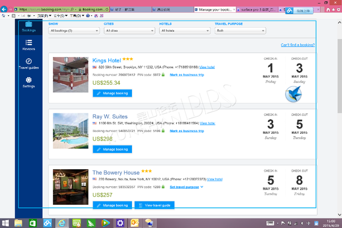
Task: Open Settings in the blue sidebar
Action: point(29,82)
